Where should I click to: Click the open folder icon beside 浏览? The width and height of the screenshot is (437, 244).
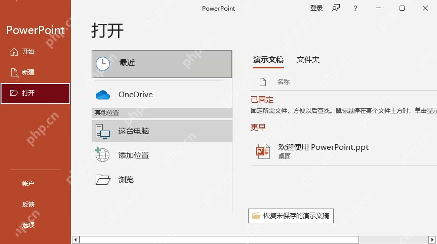tap(103, 180)
